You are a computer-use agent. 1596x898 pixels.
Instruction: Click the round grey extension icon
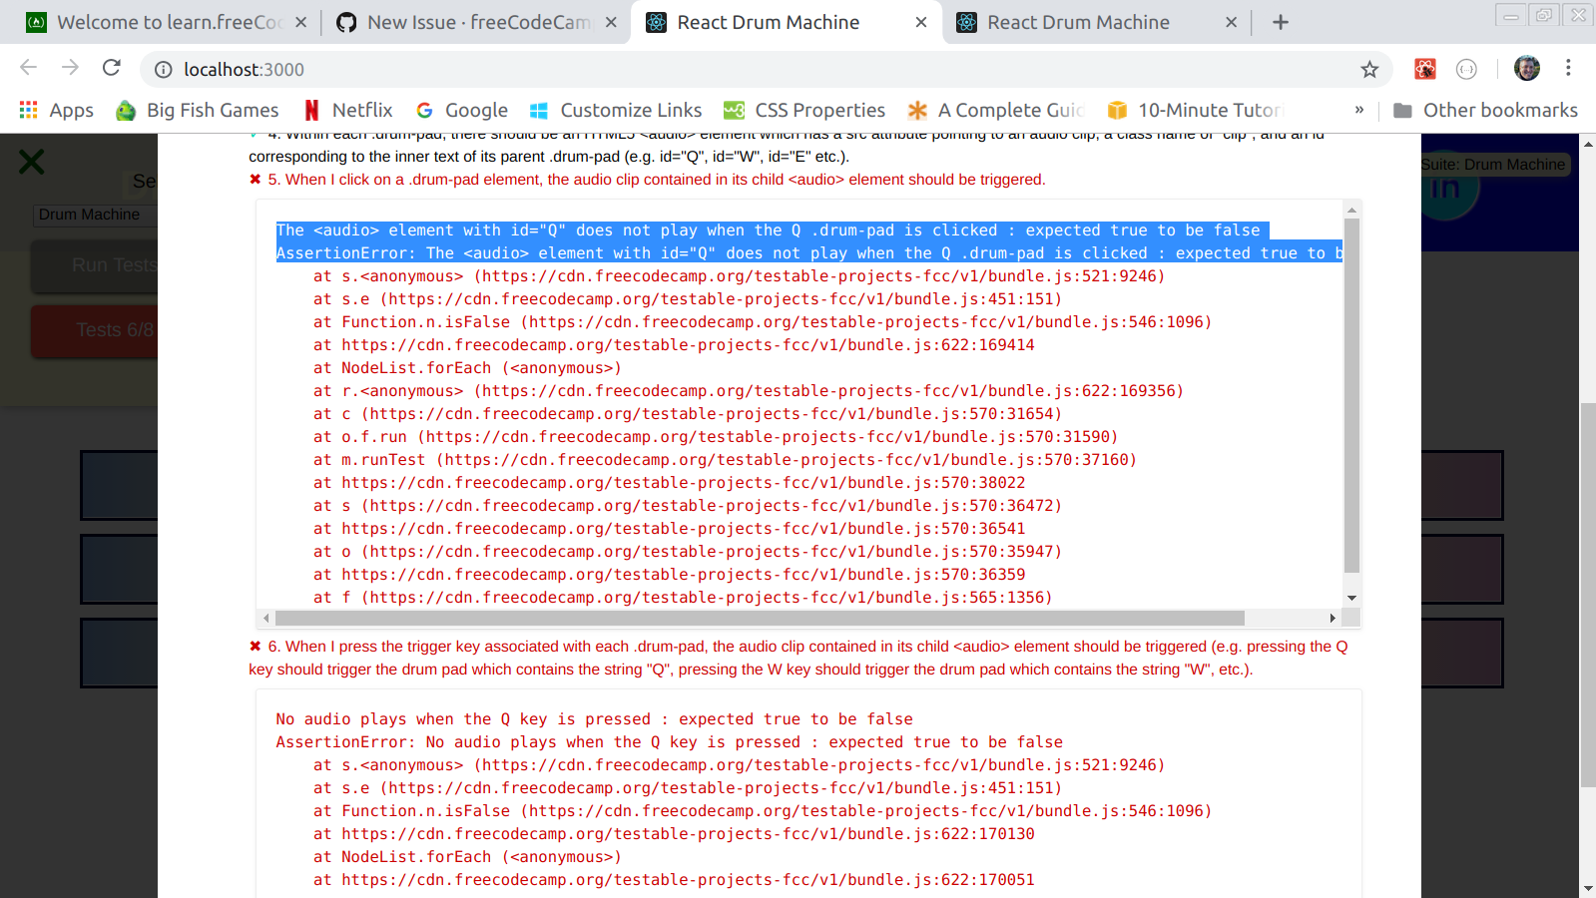(1466, 69)
